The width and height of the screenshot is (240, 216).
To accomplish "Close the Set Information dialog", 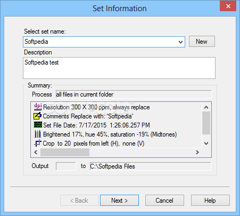I will tap(228, 6).
